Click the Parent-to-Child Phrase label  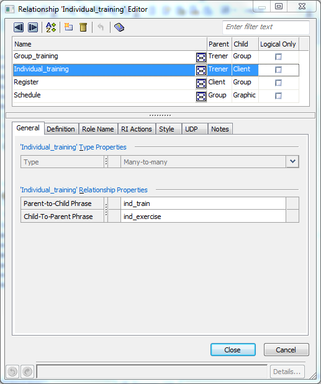[x=58, y=203]
